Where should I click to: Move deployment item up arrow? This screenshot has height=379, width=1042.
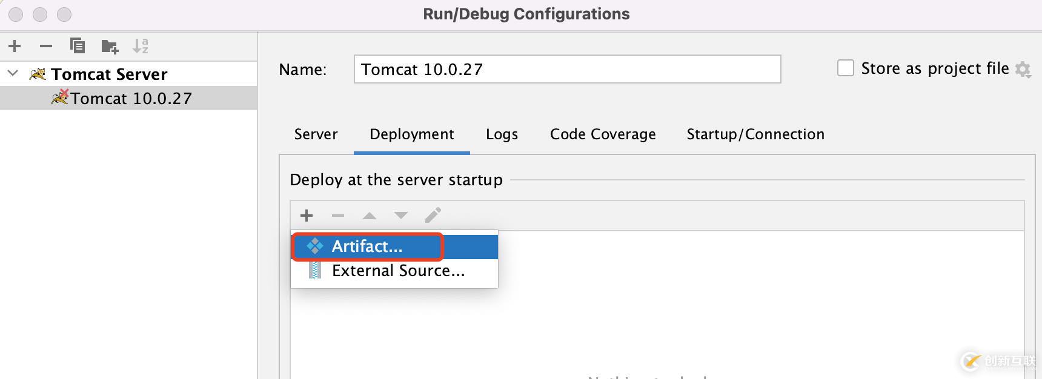(370, 216)
